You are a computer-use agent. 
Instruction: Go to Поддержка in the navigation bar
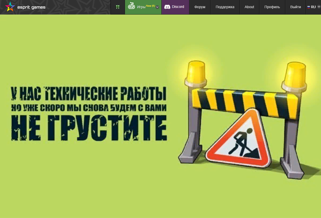[x=225, y=7]
